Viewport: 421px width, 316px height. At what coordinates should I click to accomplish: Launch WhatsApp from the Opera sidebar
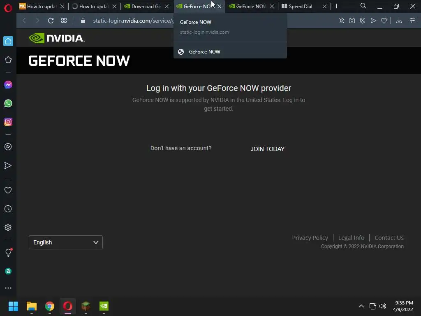[8, 103]
